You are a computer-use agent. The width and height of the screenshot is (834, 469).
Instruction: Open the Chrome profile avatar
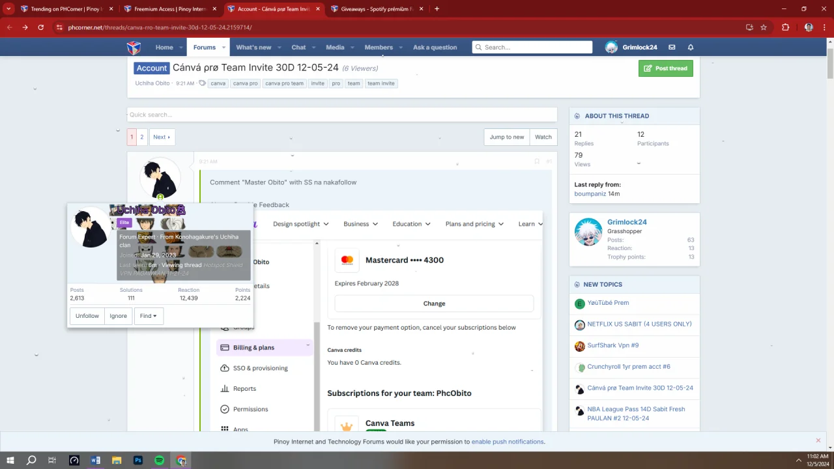point(809,27)
